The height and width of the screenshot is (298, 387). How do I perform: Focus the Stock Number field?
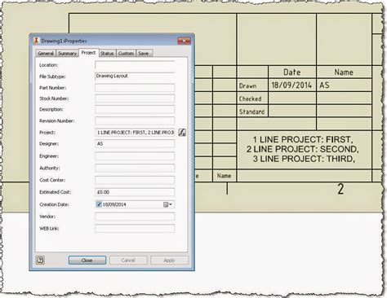point(135,99)
